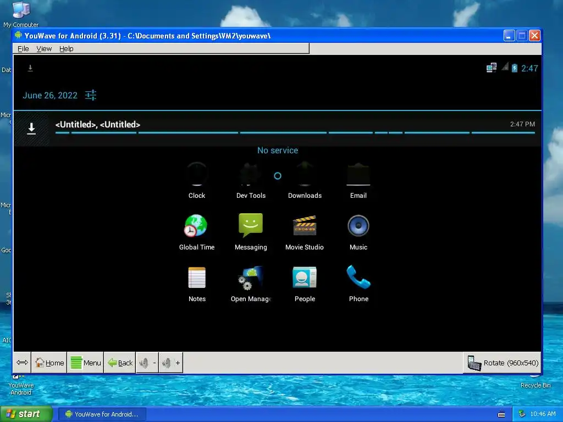Select the YouWave Android desktop shortcut
Screen dimensions: 563x422
(x=21, y=385)
